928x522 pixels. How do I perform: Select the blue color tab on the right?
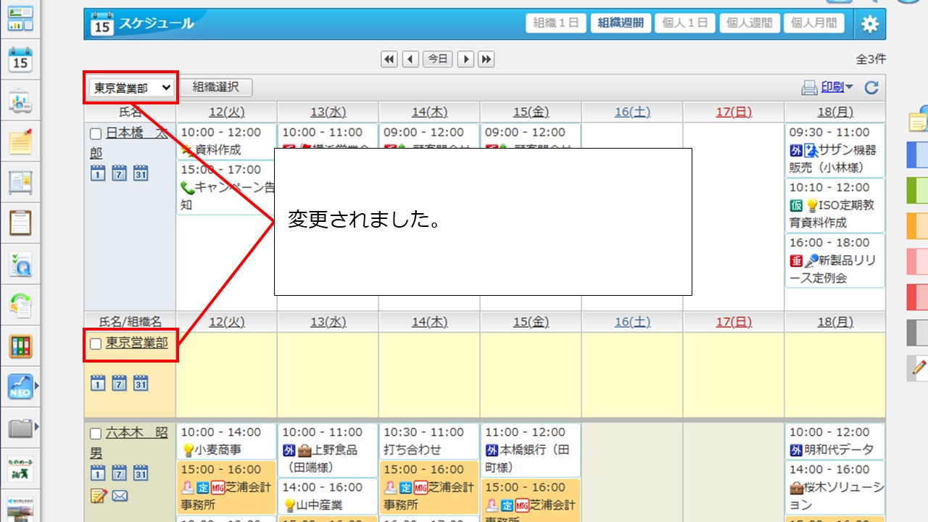[x=918, y=154]
